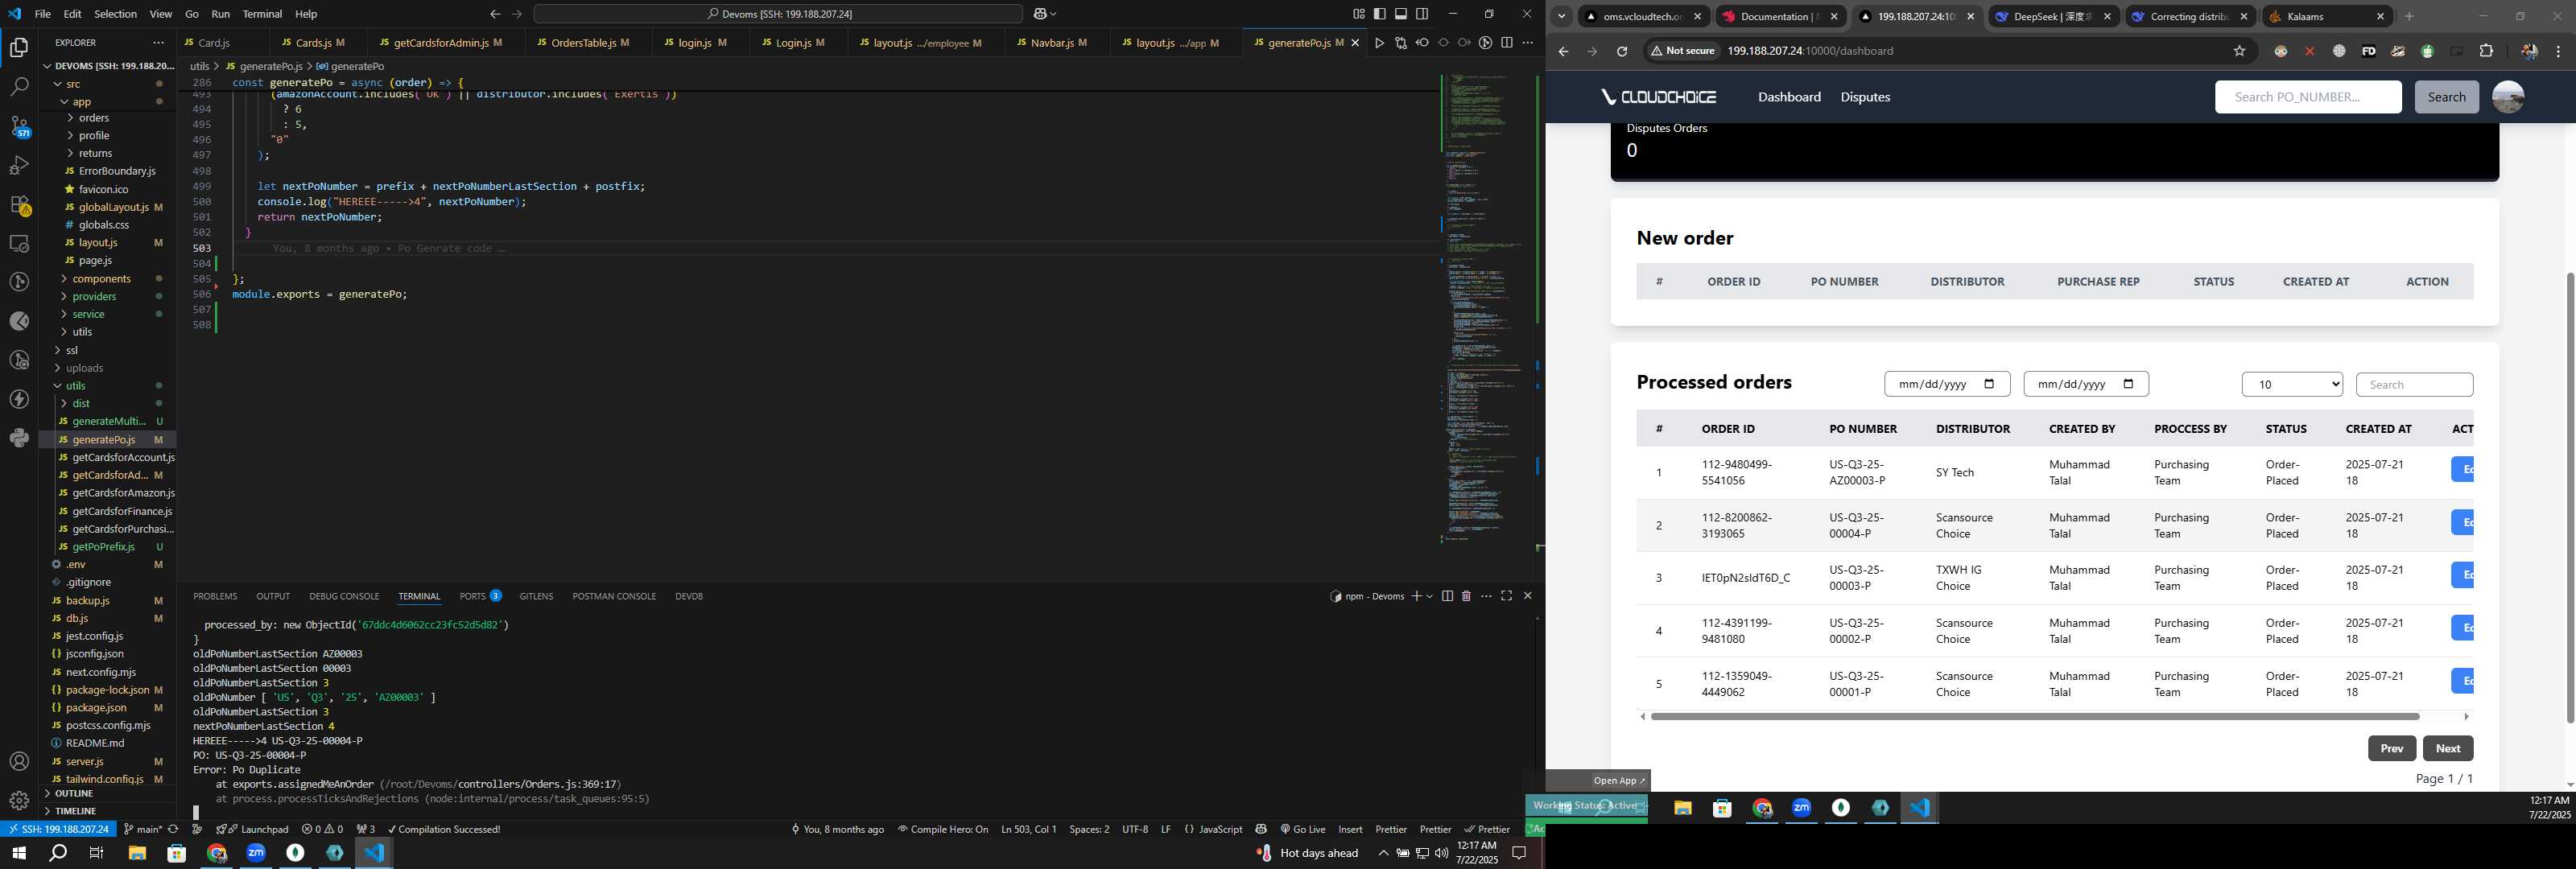
Task: Maximize the terminal panel size
Action: pos(1506,596)
